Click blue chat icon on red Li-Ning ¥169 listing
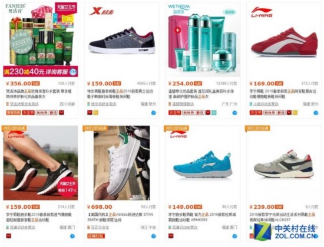 click(316, 113)
